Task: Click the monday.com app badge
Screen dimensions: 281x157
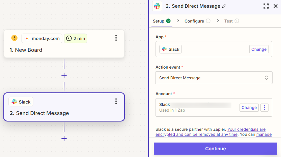Action: pos(42,38)
